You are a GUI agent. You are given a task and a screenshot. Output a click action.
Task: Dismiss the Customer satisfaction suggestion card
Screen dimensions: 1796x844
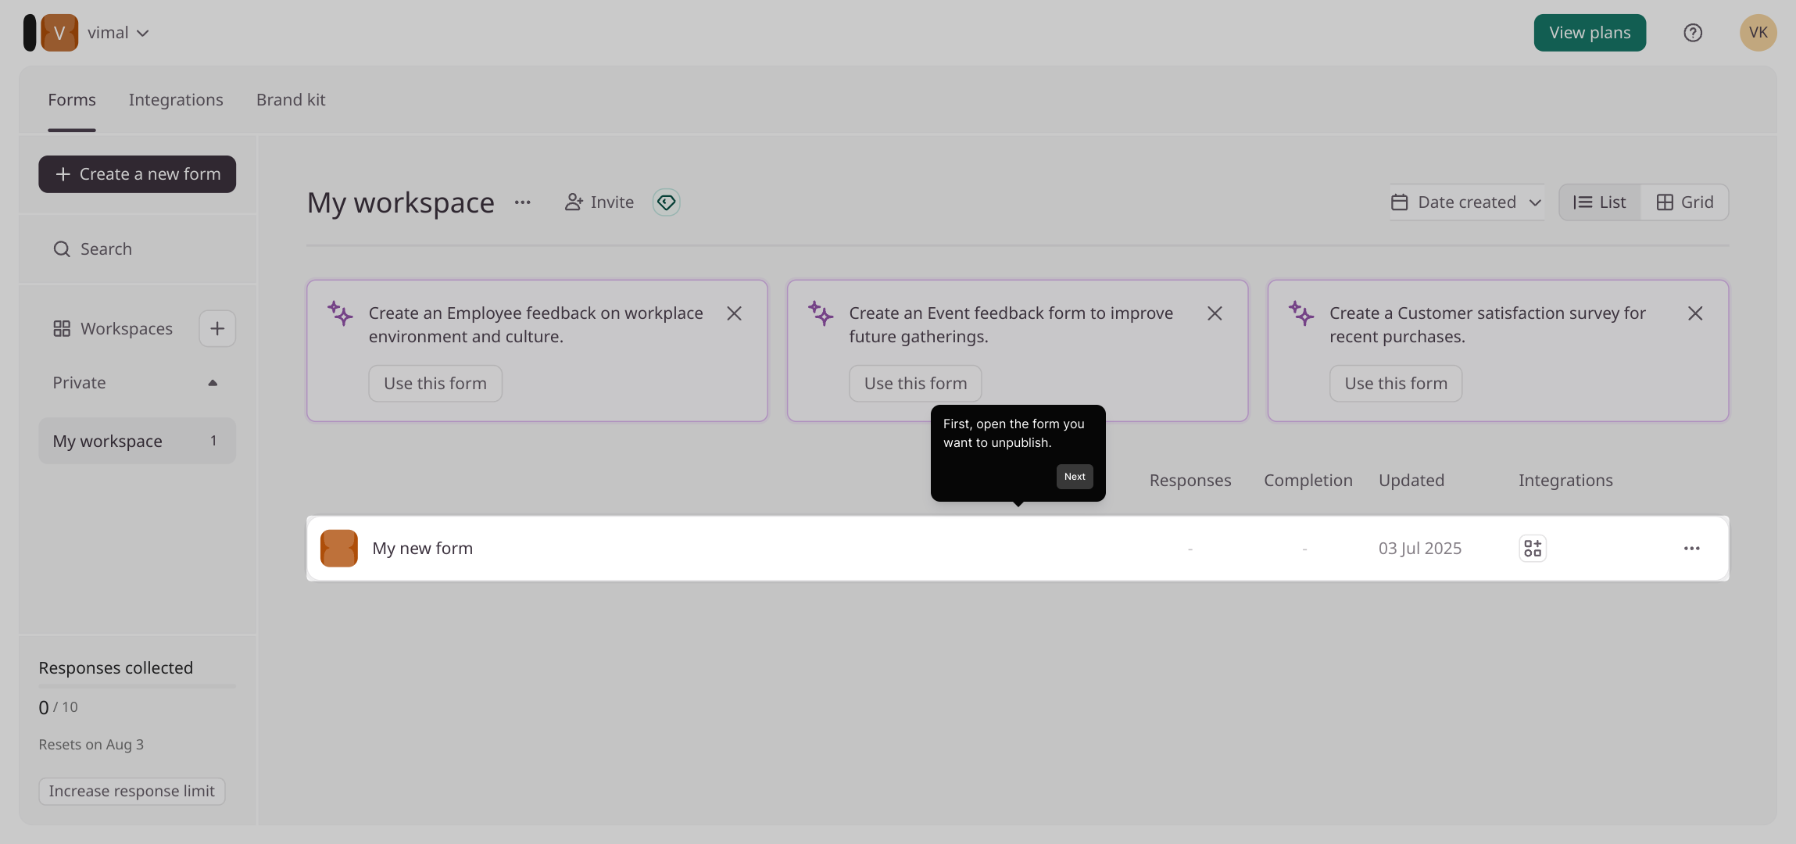(1695, 313)
